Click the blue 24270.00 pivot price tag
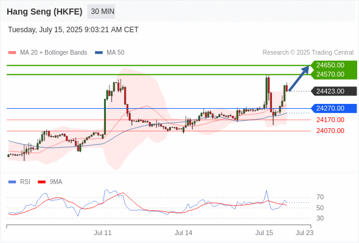359x243 pixels. pyautogui.click(x=330, y=108)
